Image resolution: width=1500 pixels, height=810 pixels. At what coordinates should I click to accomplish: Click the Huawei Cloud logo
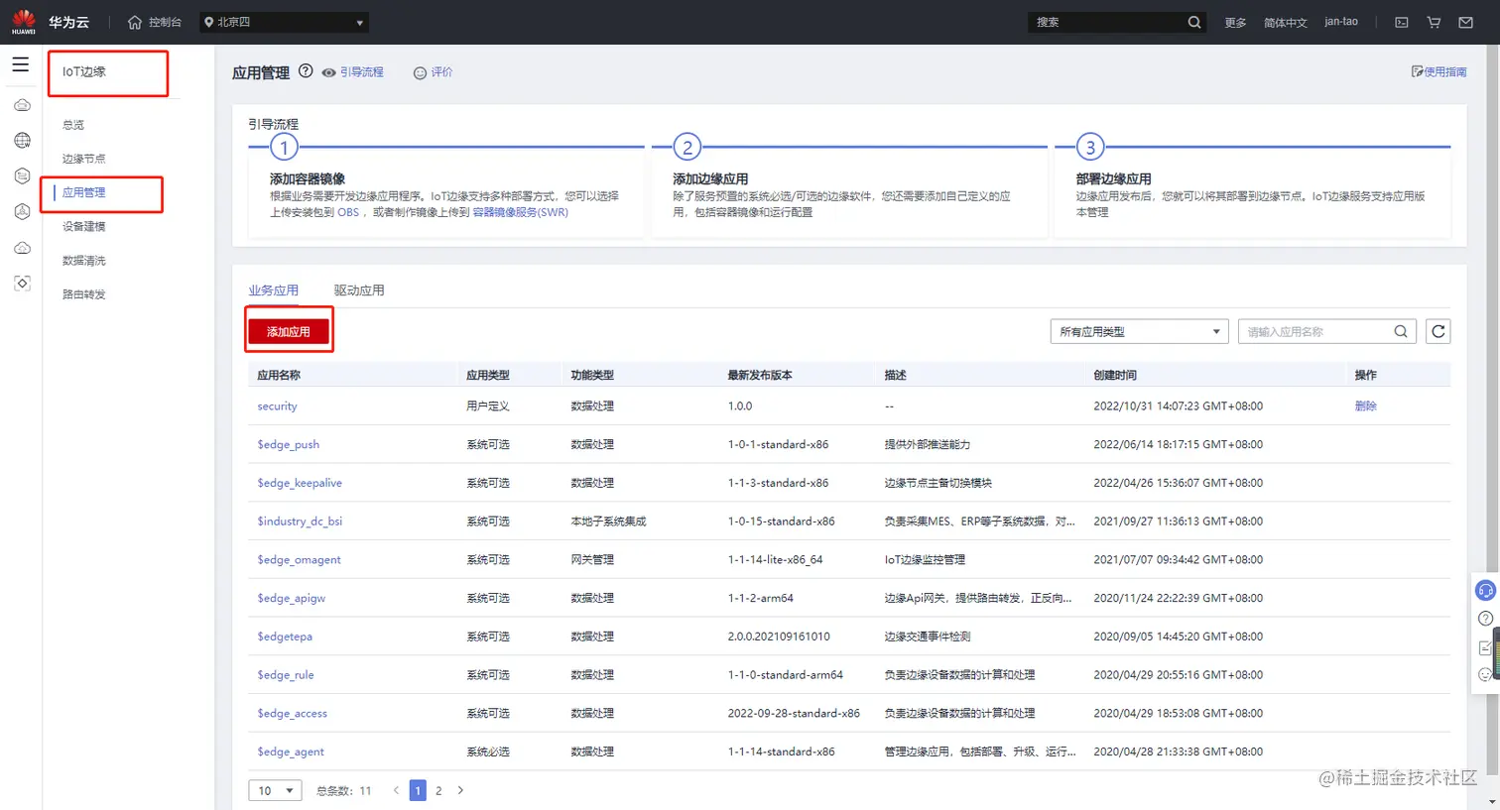point(24,22)
